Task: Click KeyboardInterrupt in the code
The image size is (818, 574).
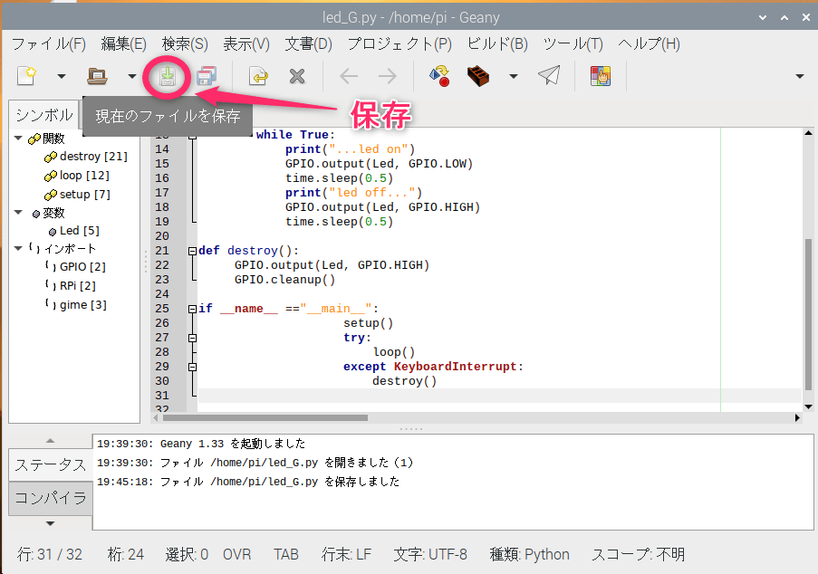Action: point(455,367)
